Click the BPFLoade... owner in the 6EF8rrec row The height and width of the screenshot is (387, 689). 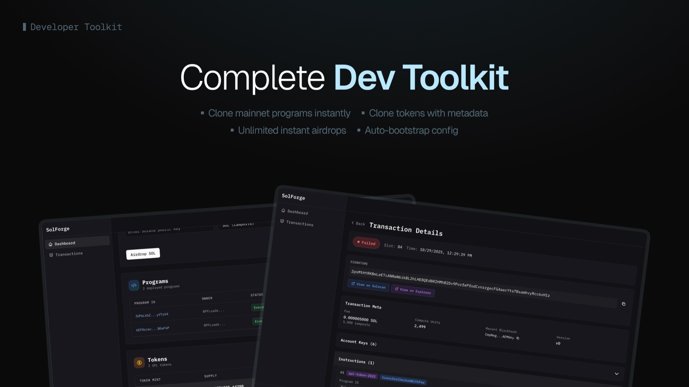tap(214, 325)
